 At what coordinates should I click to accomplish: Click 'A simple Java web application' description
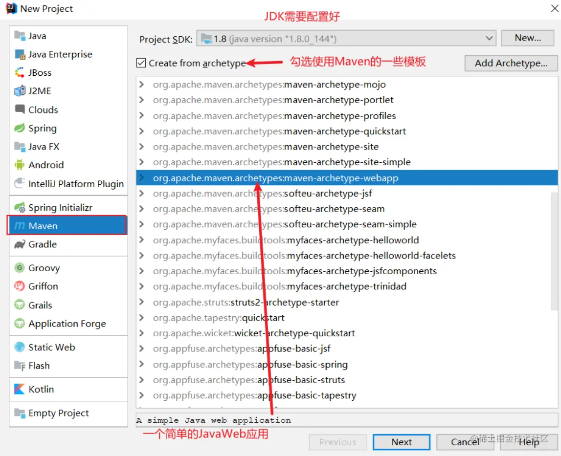[x=214, y=420]
